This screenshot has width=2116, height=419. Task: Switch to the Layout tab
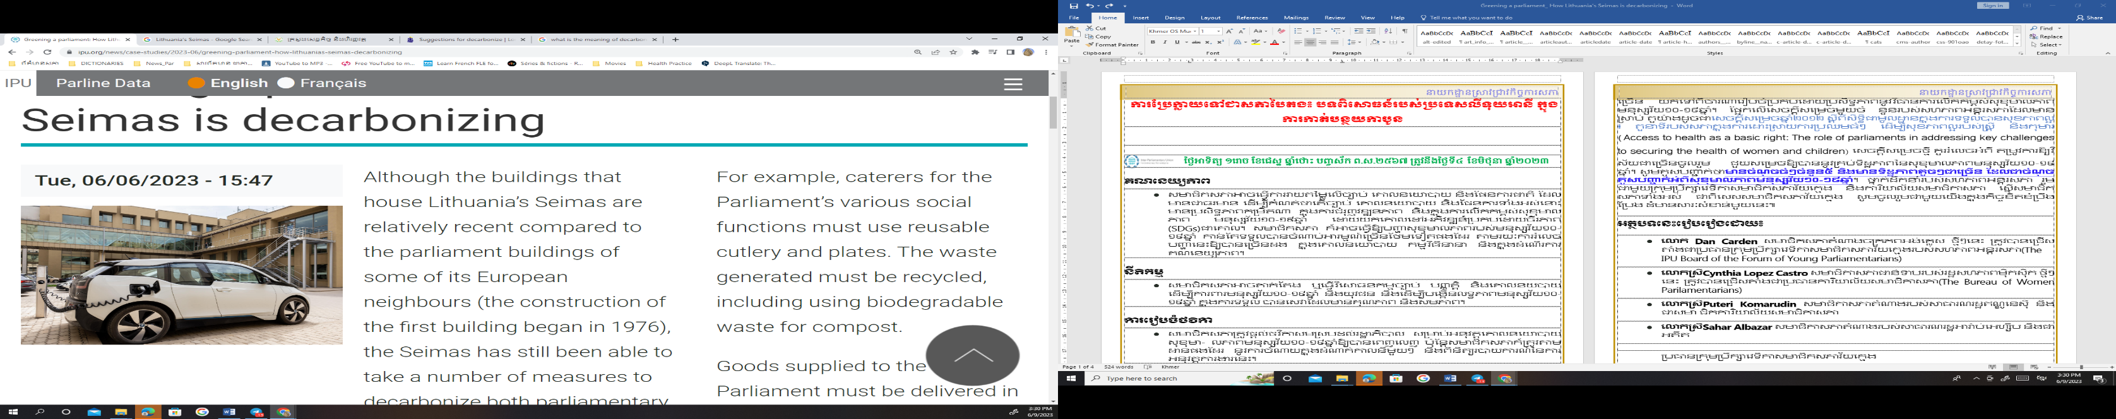click(1210, 17)
